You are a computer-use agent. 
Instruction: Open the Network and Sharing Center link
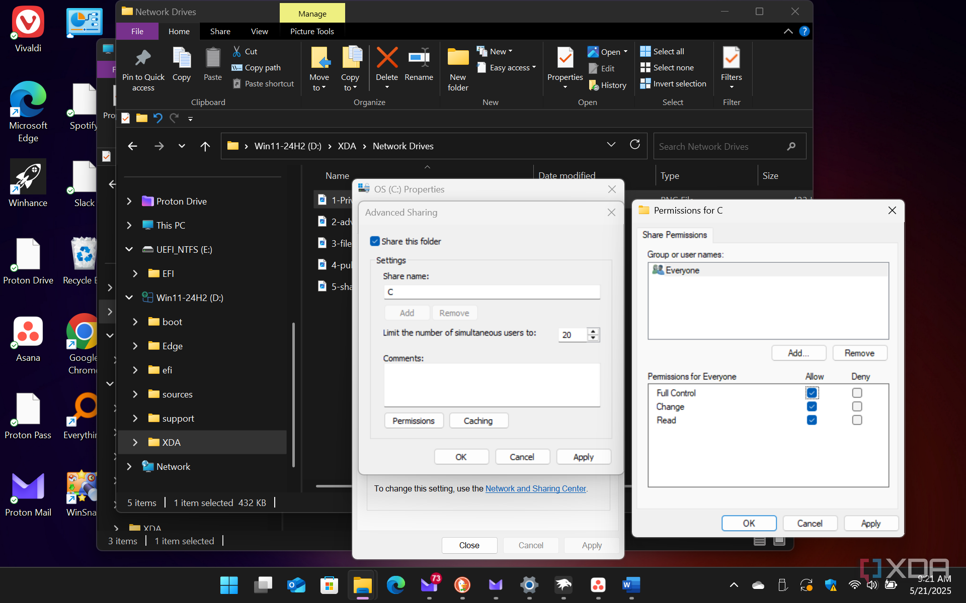[x=535, y=488]
